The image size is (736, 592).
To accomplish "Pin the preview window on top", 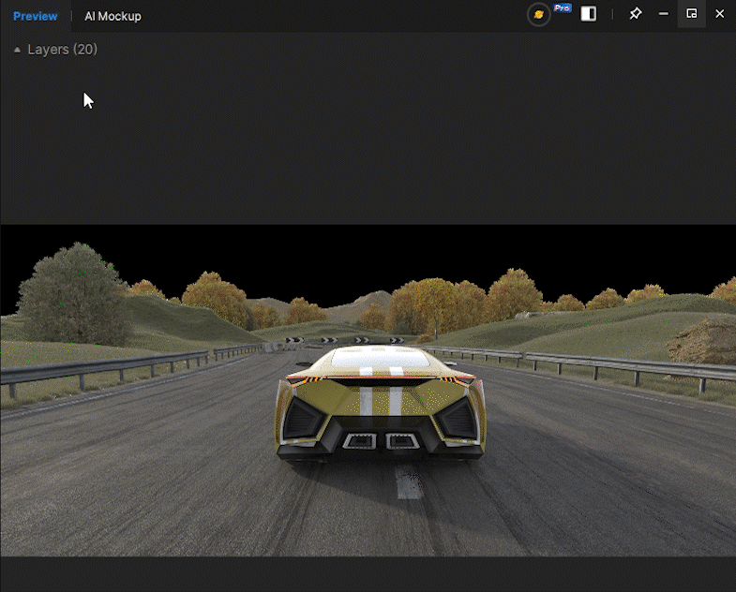I will click(635, 14).
